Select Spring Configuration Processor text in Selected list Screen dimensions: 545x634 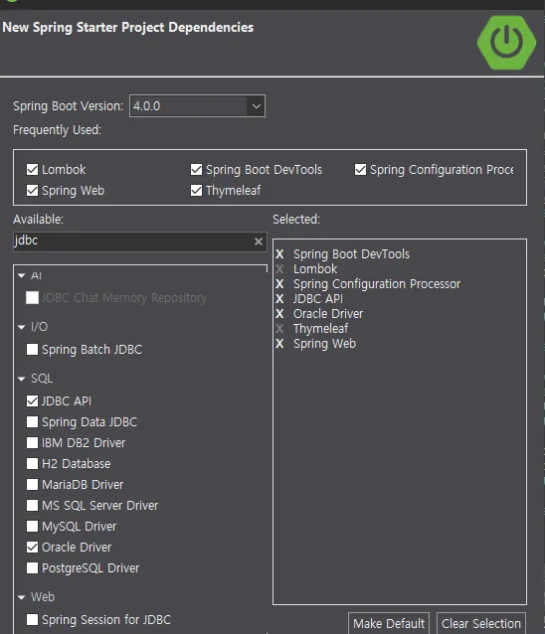point(377,284)
